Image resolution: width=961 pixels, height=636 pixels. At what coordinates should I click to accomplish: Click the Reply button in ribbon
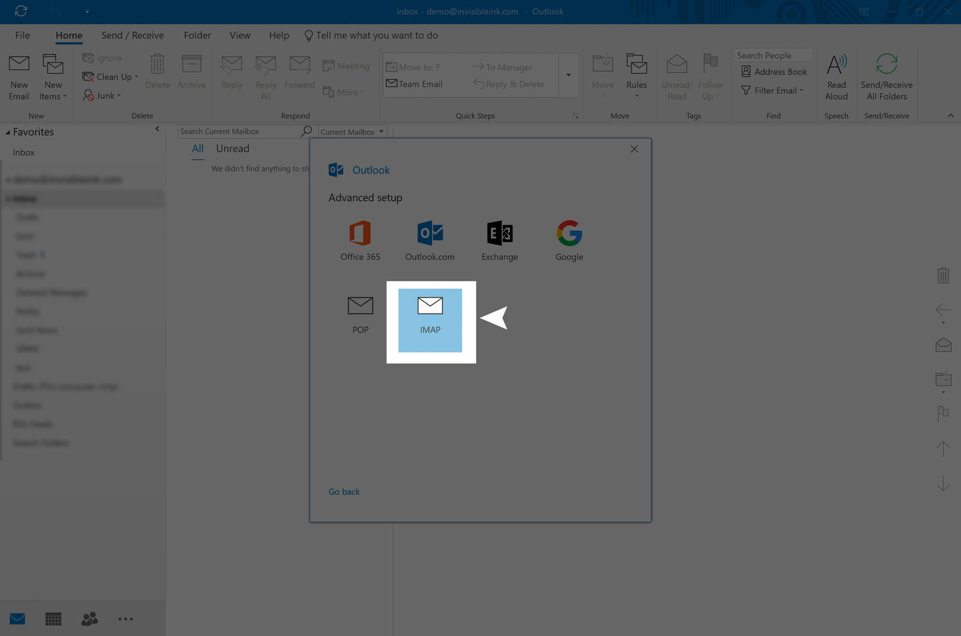(x=232, y=72)
